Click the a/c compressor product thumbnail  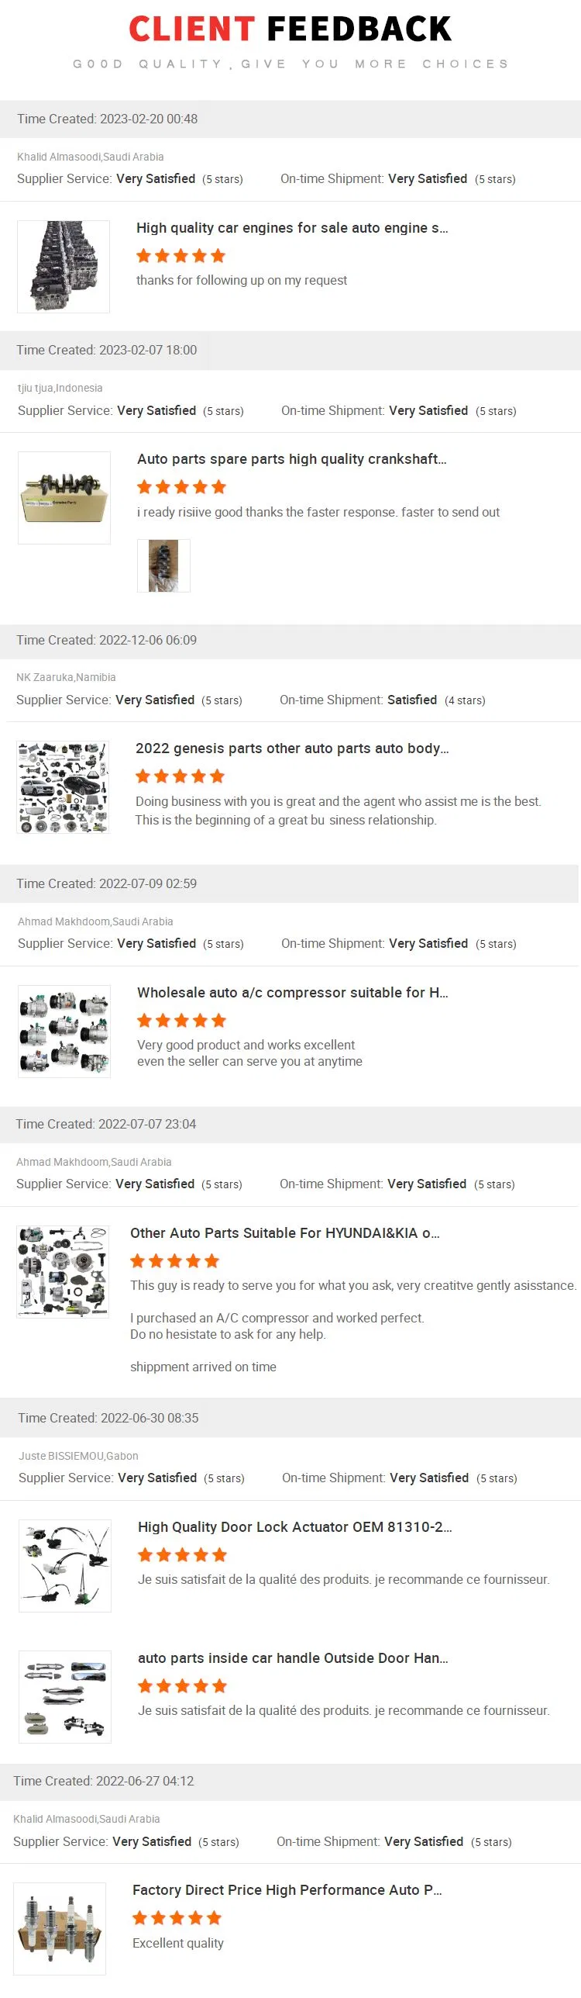[x=64, y=1032]
